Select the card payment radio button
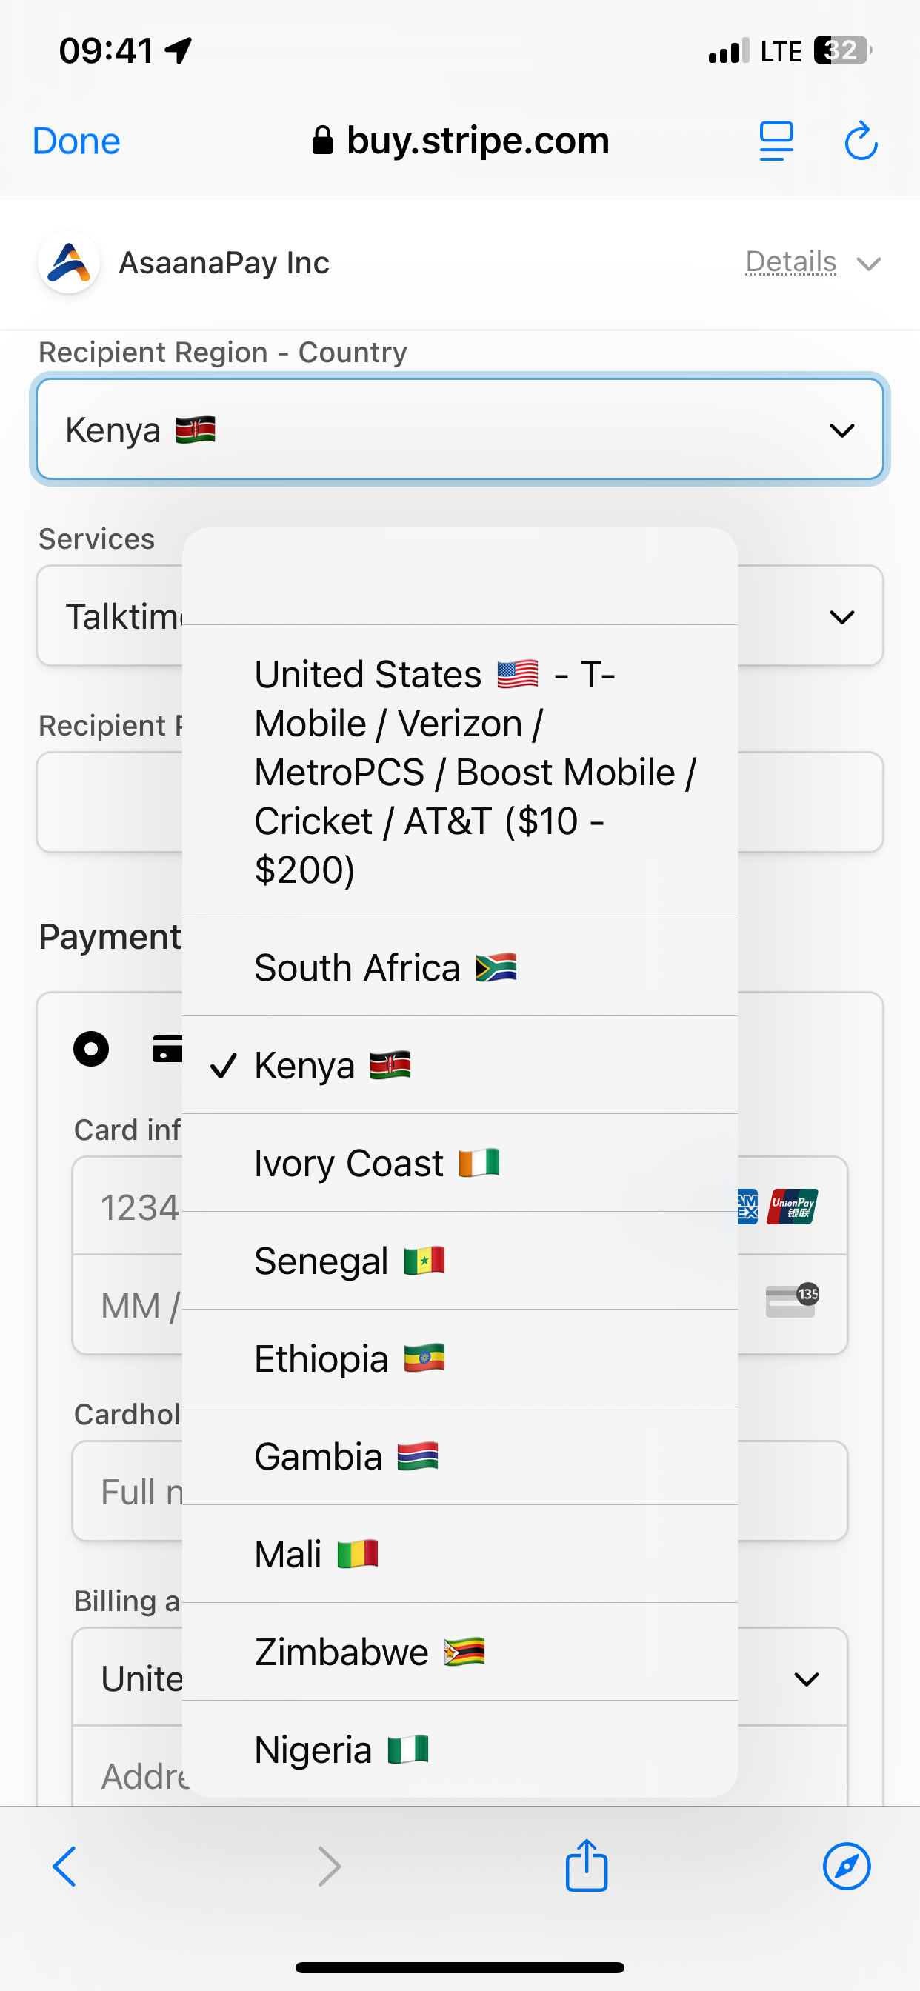 [x=91, y=1049]
